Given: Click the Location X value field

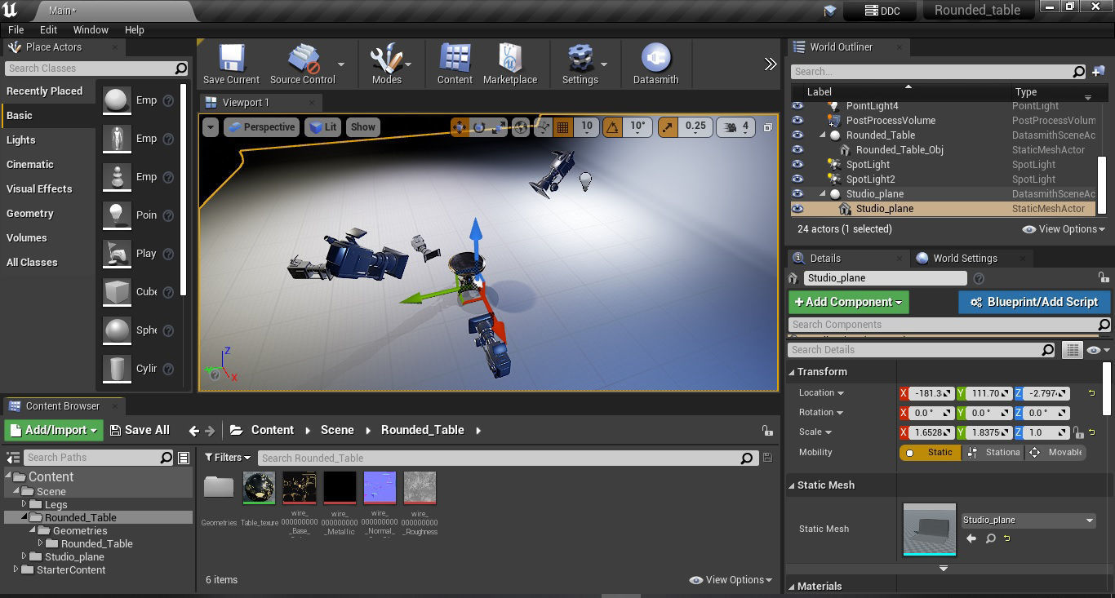Looking at the screenshot, I should click(x=931, y=393).
